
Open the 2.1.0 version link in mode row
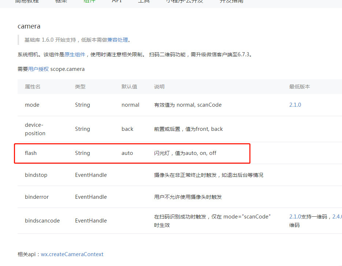pos(295,105)
